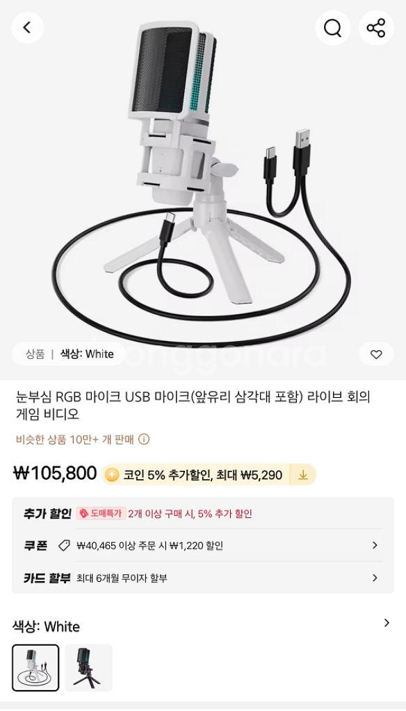Expand the card installment chevron
The image size is (406, 711).
point(375,578)
